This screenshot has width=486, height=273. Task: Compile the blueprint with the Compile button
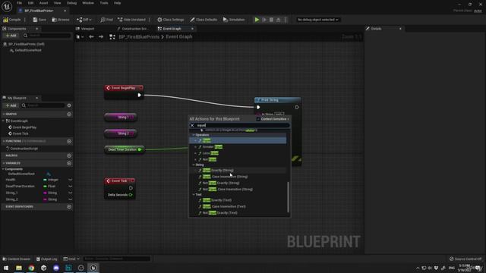click(12, 20)
